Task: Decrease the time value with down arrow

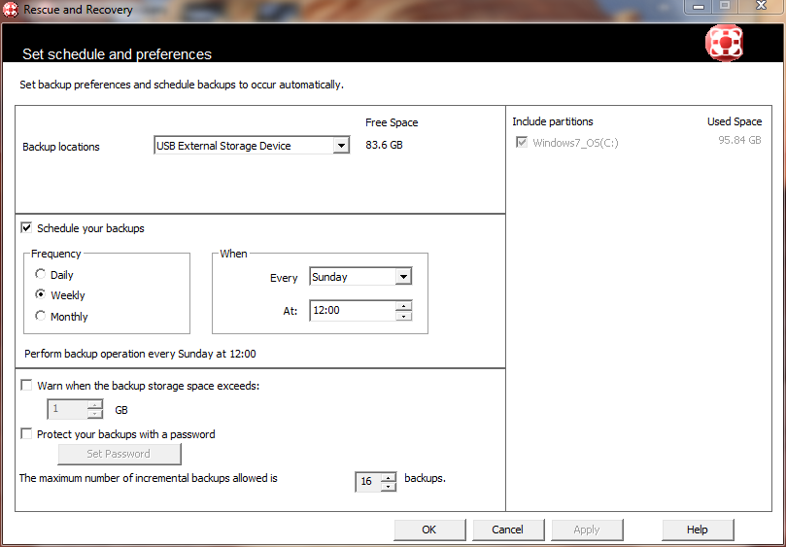Action: [404, 316]
